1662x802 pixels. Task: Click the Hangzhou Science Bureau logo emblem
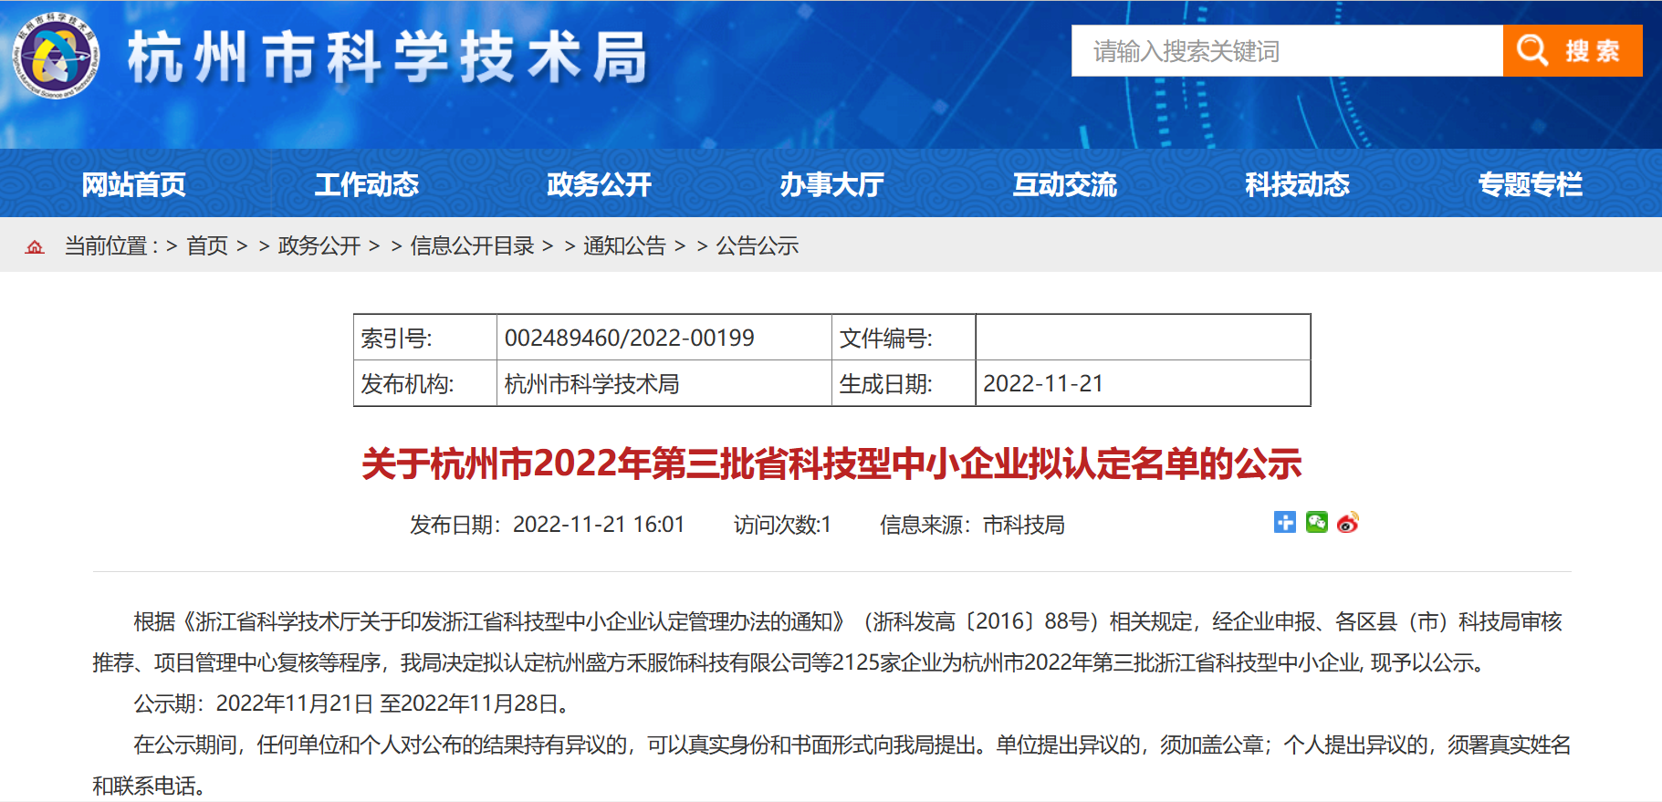57,57
